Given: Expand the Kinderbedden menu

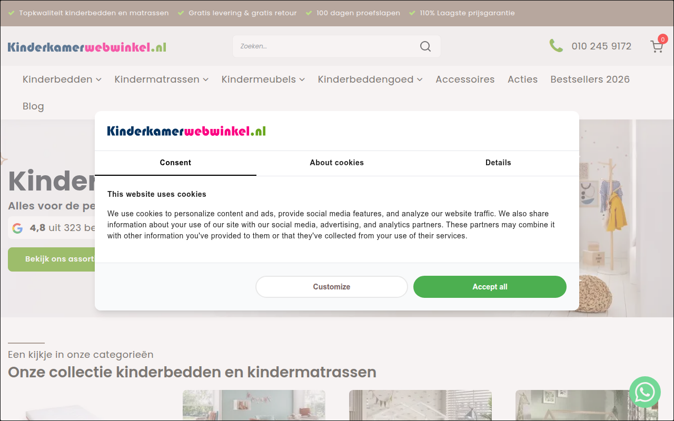Looking at the screenshot, I should click(x=62, y=79).
